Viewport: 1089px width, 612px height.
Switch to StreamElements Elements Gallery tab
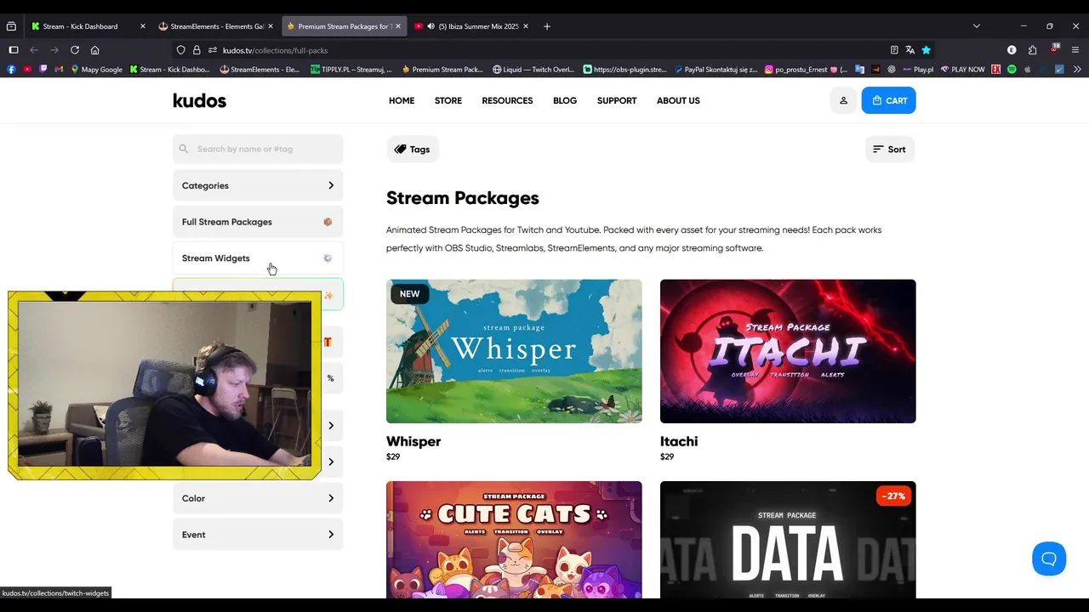pyautogui.click(x=216, y=26)
